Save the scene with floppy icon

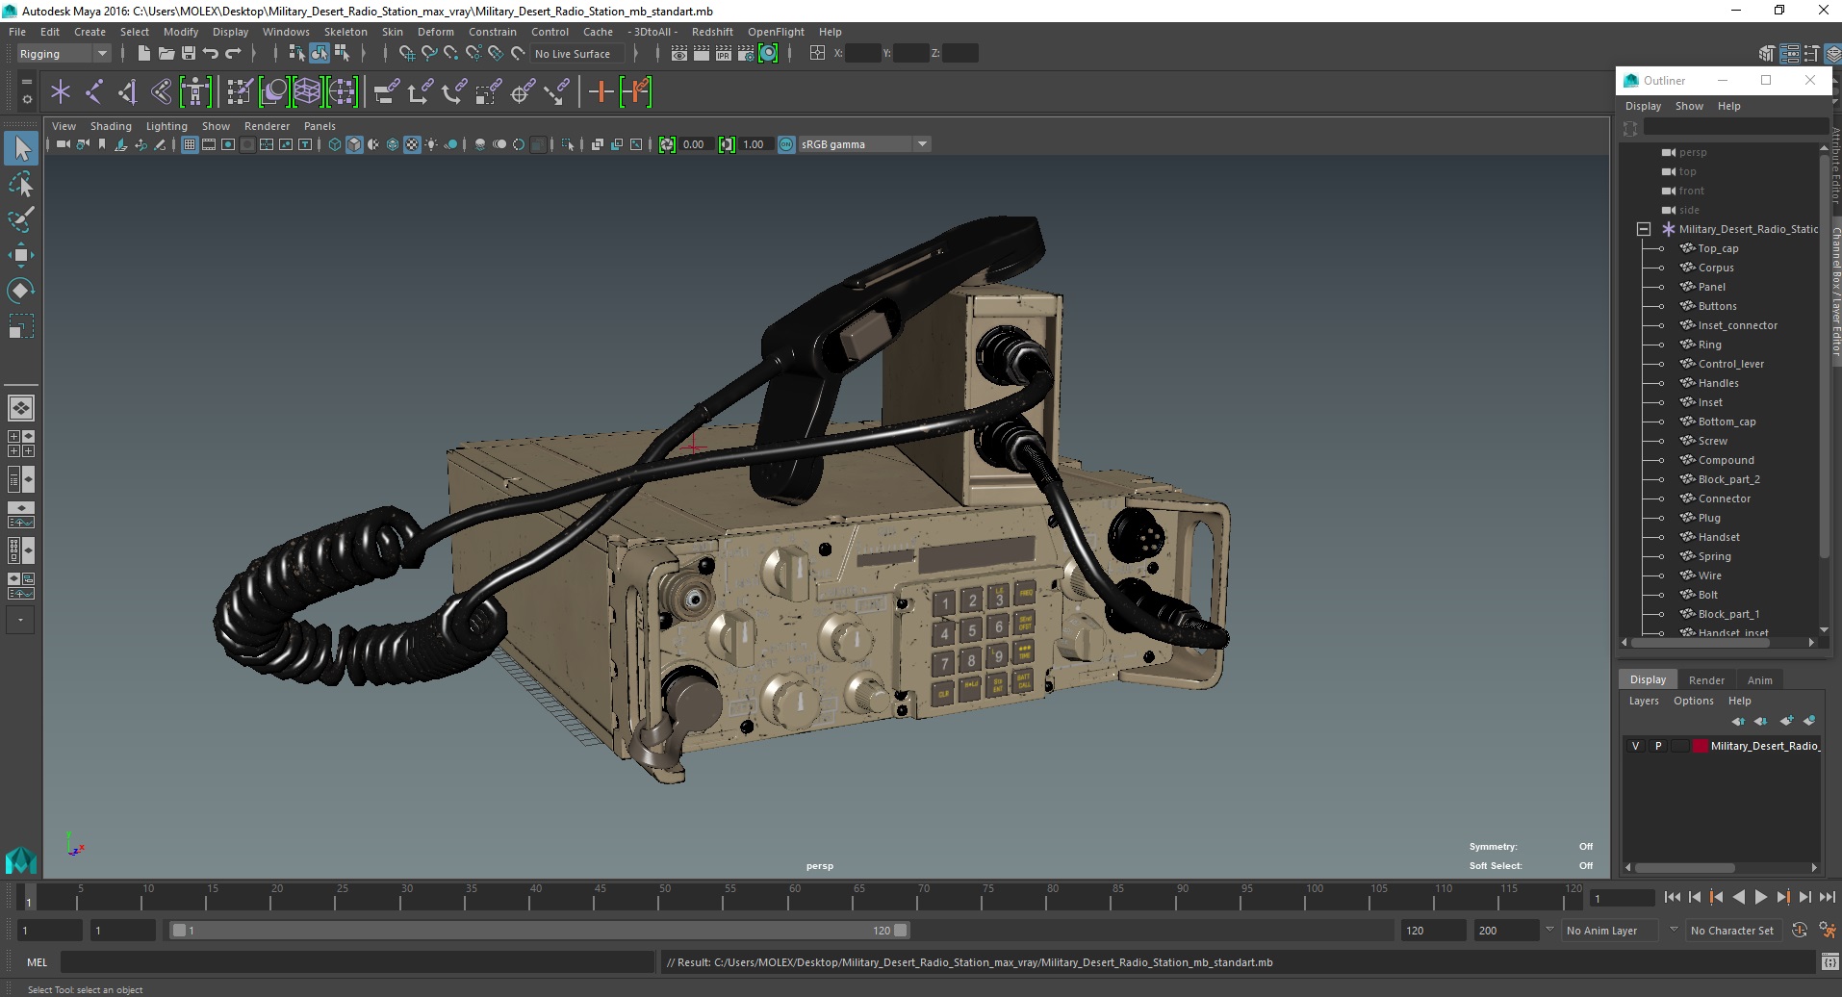tap(189, 54)
